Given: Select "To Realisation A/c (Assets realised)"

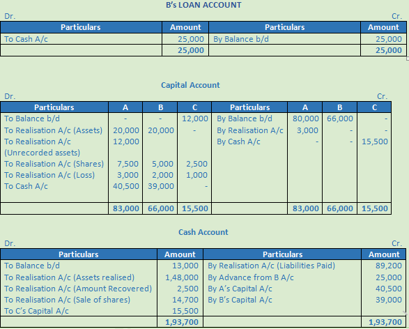Looking at the screenshot, I should click(69, 277).
